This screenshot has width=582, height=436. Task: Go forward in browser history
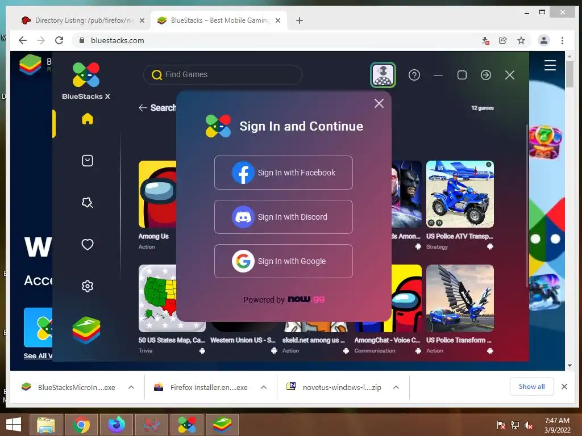click(x=41, y=40)
